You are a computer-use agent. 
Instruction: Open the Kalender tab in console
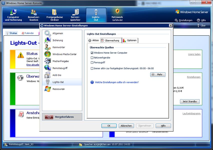tap(28, 33)
